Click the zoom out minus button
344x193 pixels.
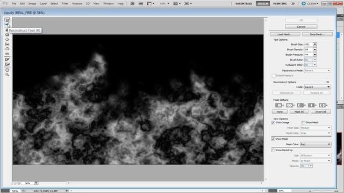tap(15, 183)
